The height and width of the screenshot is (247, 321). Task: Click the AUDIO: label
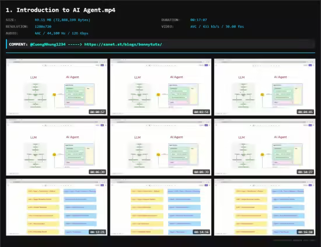coord(12,33)
